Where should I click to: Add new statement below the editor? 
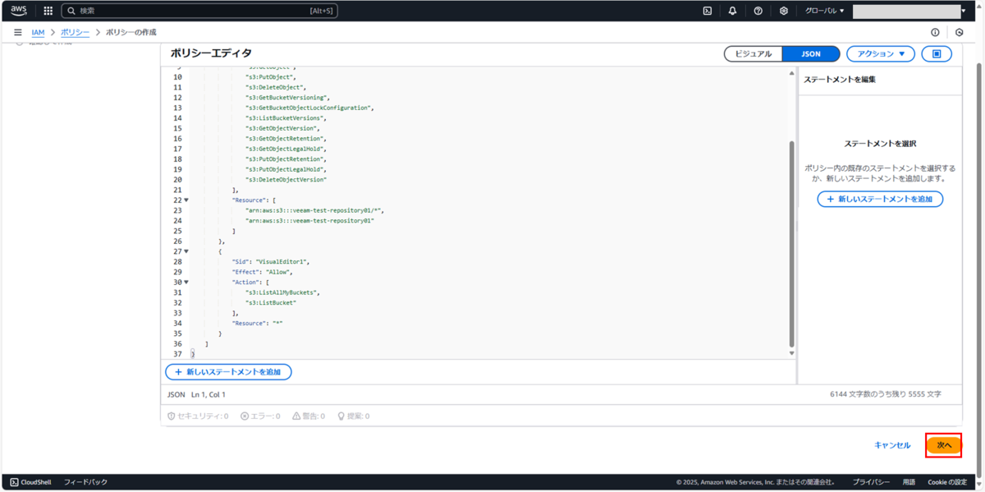pos(228,372)
